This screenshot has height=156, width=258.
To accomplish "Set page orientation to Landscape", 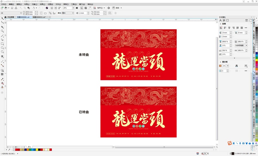I will pyautogui.click(x=45, y=13).
